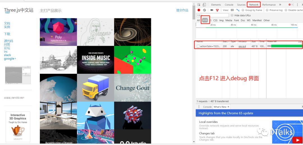This screenshot has height=145, width=303.
Task: Play the YouTube video in What's New
Action: (x=297, y=140)
